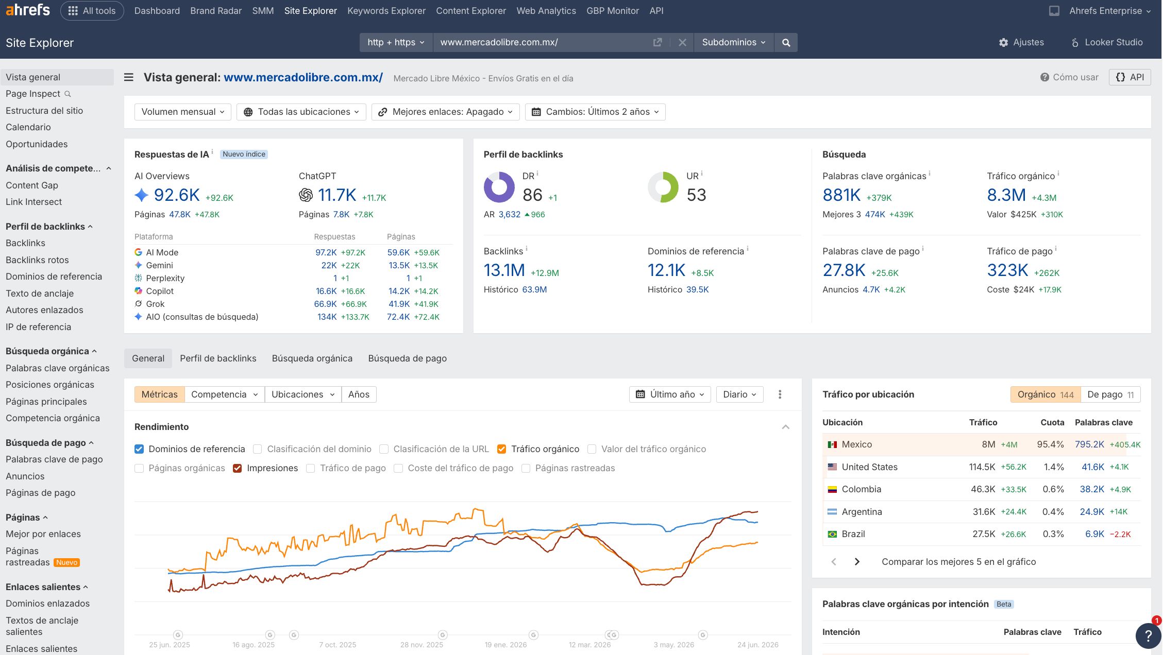
Task: Enable Páginas rastreadas checkbox
Action: (526, 468)
